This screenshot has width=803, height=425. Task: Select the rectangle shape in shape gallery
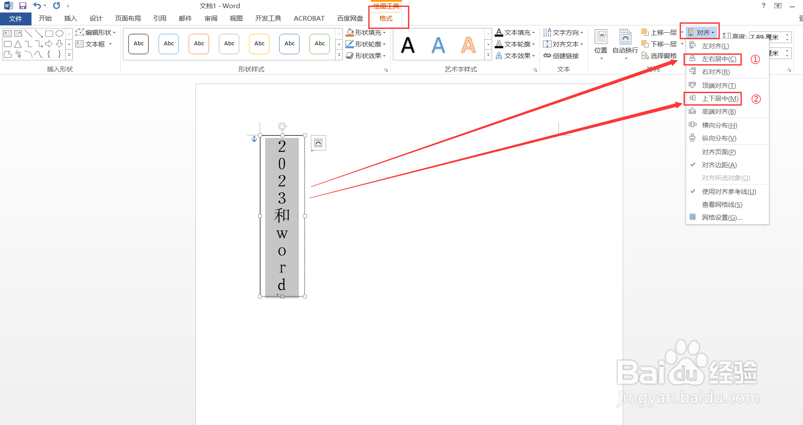(x=49, y=33)
